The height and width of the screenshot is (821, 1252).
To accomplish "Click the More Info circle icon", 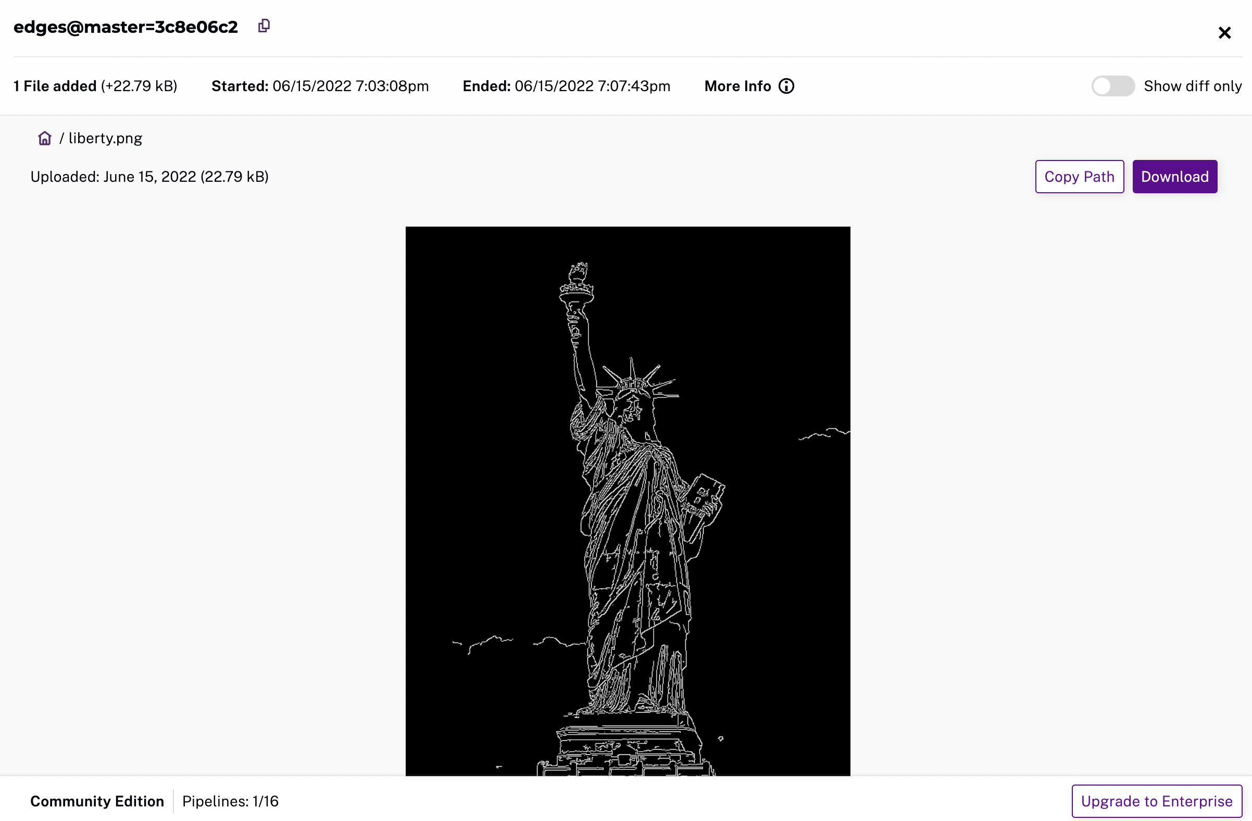I will [786, 86].
